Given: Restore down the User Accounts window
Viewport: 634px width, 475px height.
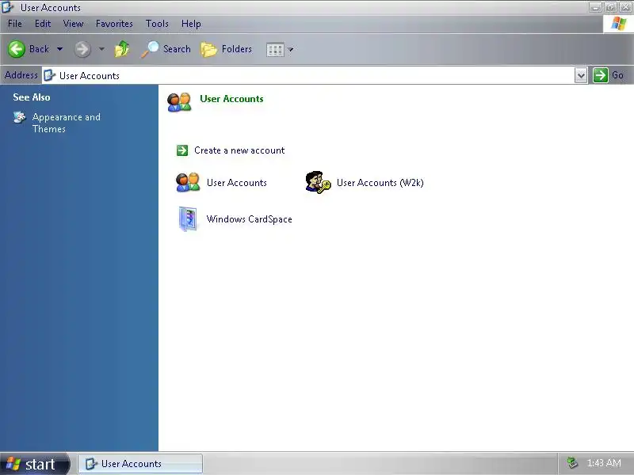Looking at the screenshot, I should (x=610, y=7).
